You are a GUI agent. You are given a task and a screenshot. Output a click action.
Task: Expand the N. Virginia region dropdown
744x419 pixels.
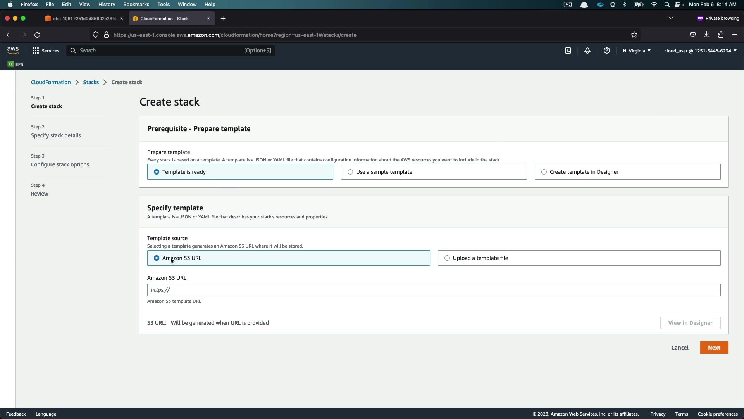[x=637, y=51]
